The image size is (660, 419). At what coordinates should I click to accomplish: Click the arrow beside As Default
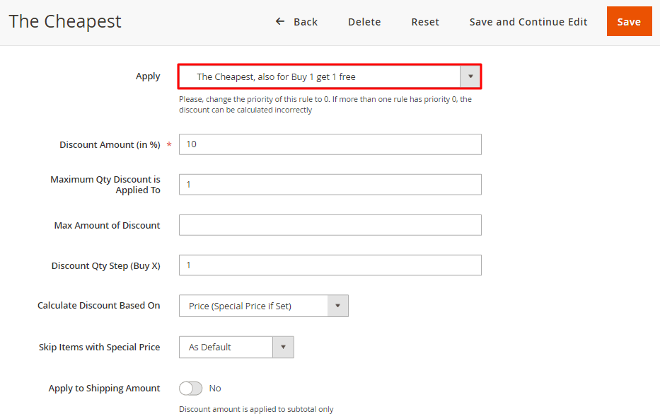click(283, 348)
